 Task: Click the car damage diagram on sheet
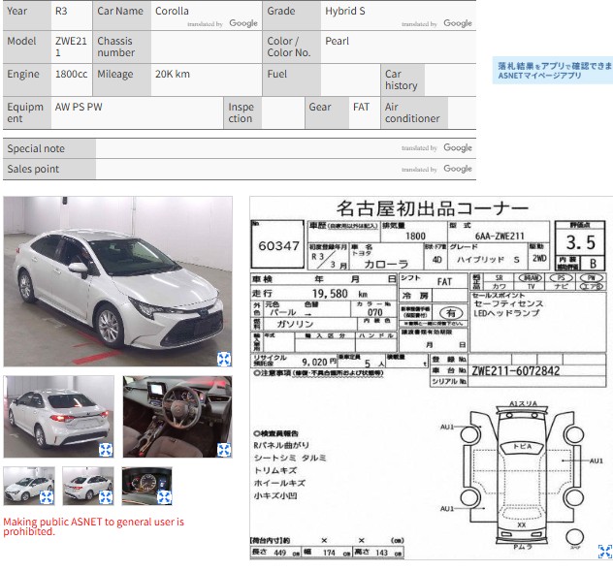tap(522, 476)
